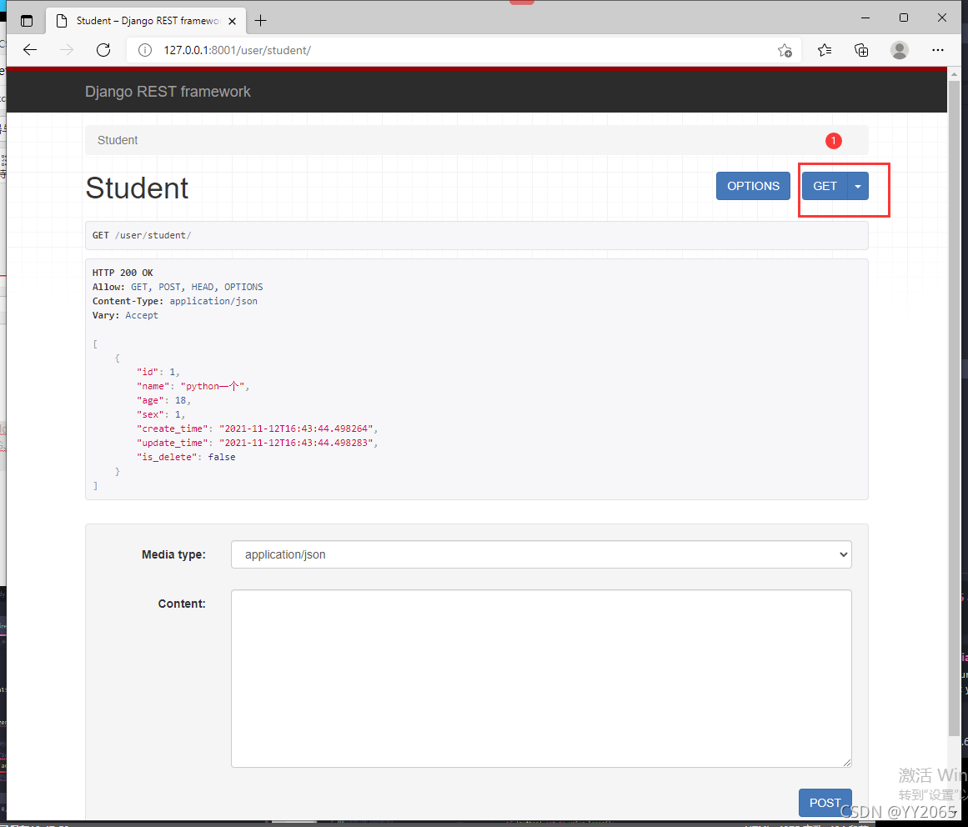Click inside the Content text area
This screenshot has width=968, height=827.
pos(541,679)
